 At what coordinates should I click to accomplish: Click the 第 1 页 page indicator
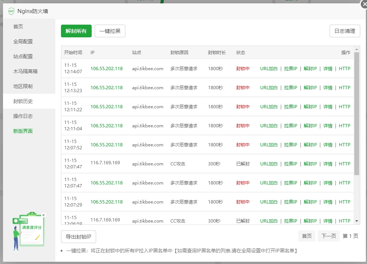[x=350, y=236]
